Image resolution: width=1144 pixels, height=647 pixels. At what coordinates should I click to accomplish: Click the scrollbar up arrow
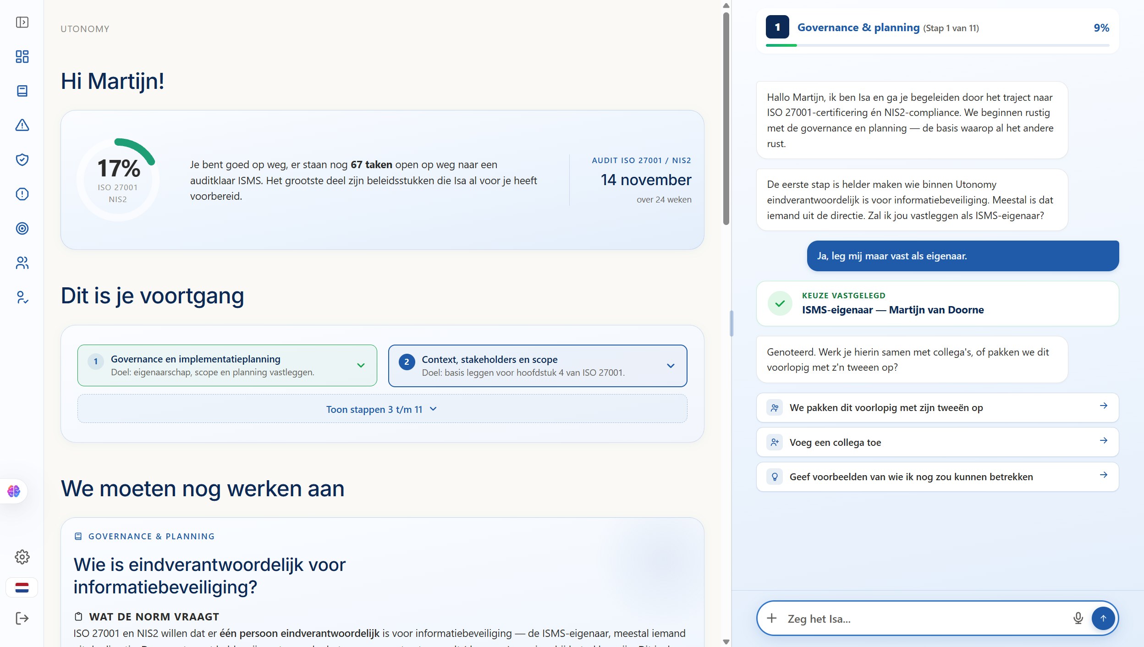[726, 5]
